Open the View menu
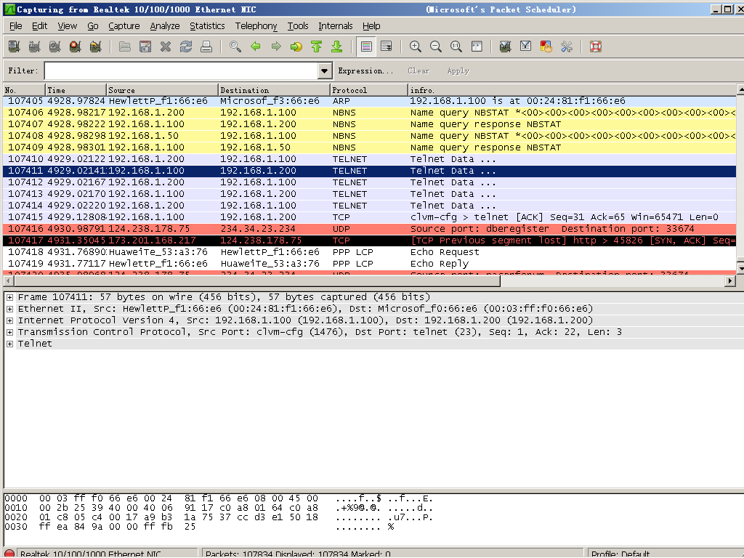The image size is (744, 558). [x=67, y=26]
